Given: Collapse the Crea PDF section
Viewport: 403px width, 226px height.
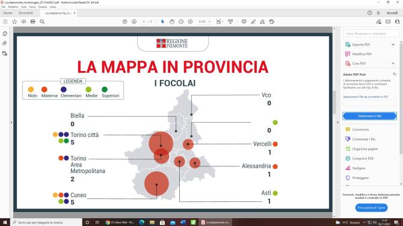Looking at the screenshot, I should [x=393, y=64].
